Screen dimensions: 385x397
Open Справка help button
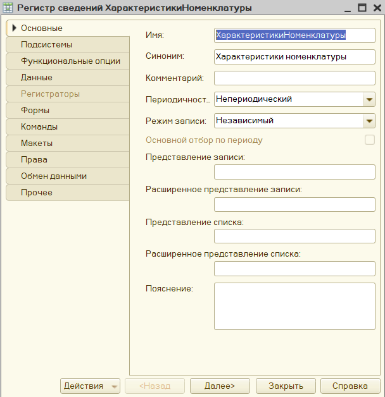click(x=350, y=386)
